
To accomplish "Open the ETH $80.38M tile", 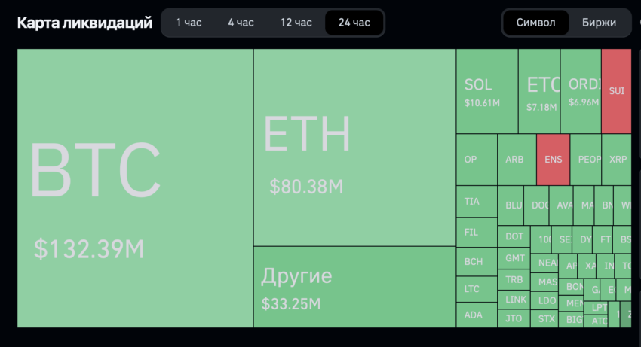I will tap(355, 148).
